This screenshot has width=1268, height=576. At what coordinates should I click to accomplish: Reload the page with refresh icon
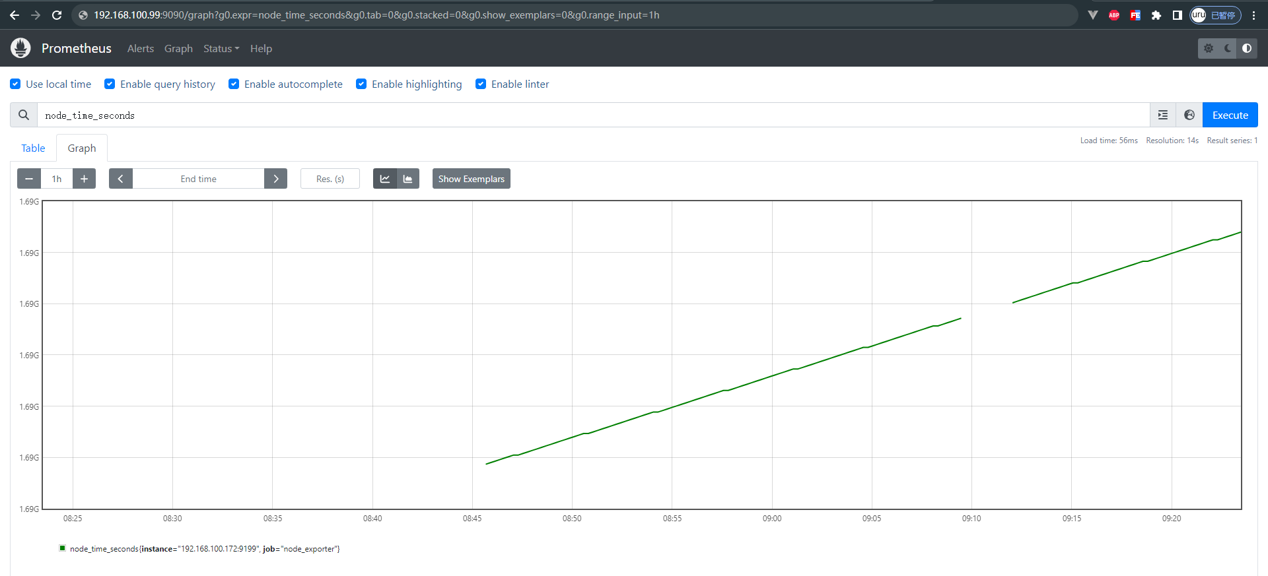tap(57, 15)
